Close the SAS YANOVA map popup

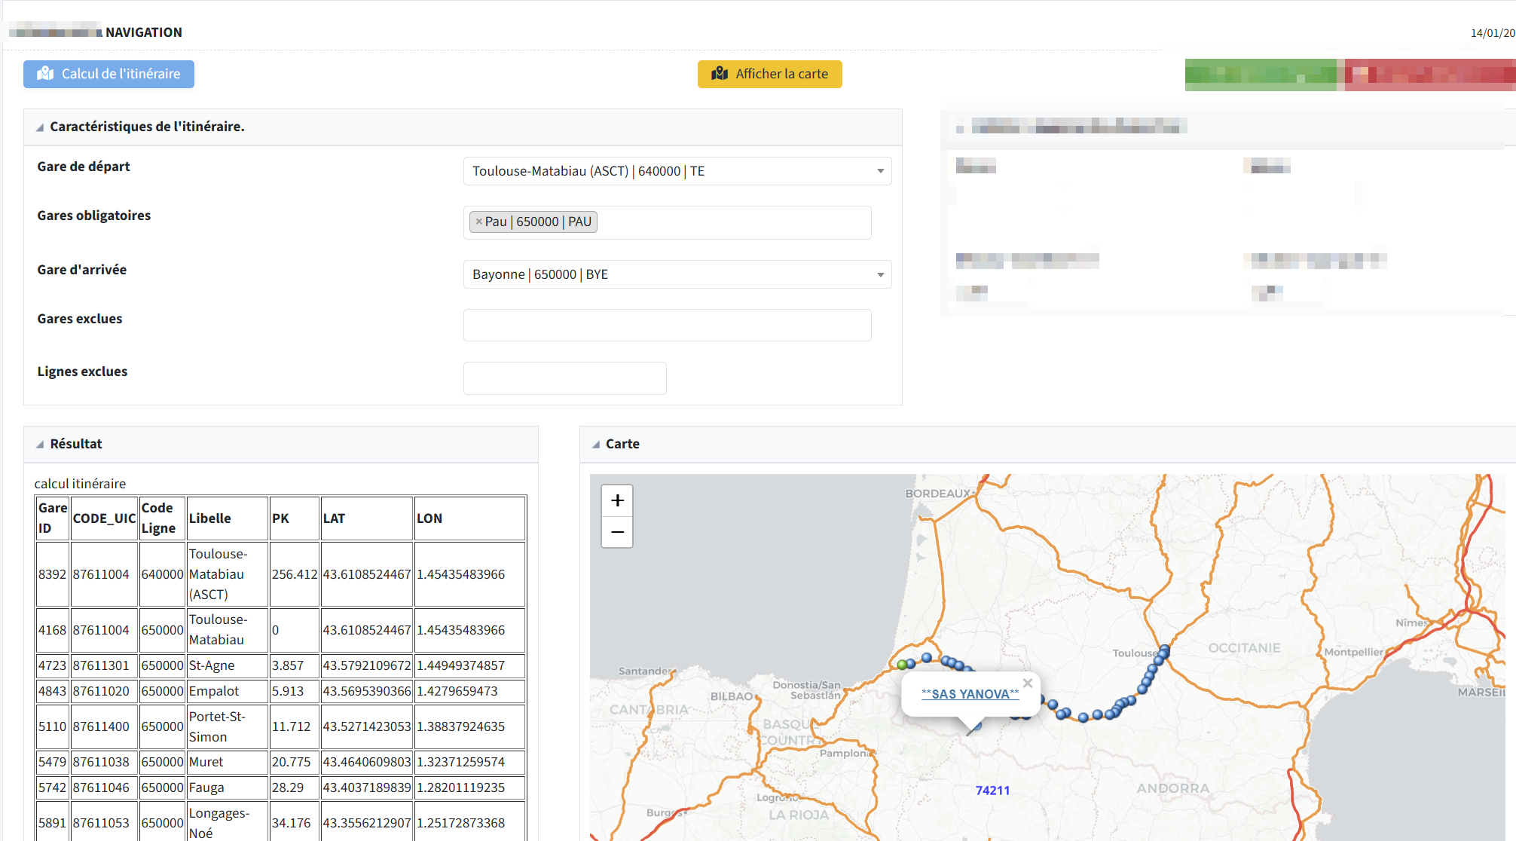point(1027,684)
